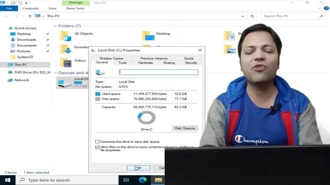Image resolution: width=330 pixels, height=185 pixels.
Task: Open the Desktop folder icon in Folders
Action: pyautogui.click(x=148, y=36)
